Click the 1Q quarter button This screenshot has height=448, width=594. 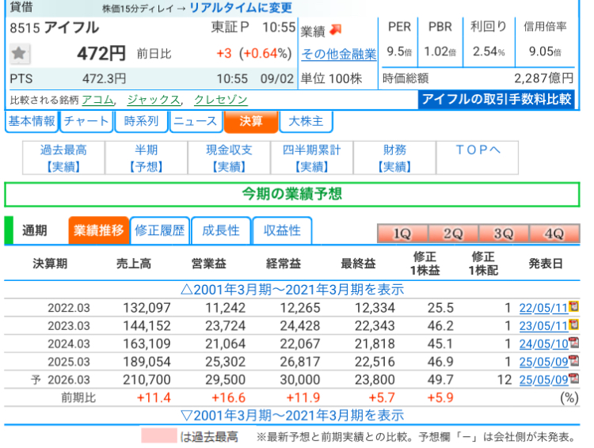[402, 233]
